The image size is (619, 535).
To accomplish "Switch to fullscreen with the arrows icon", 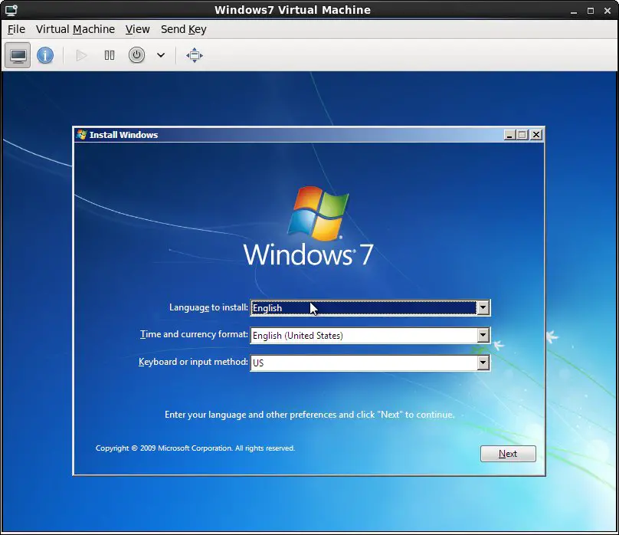I will 195,55.
